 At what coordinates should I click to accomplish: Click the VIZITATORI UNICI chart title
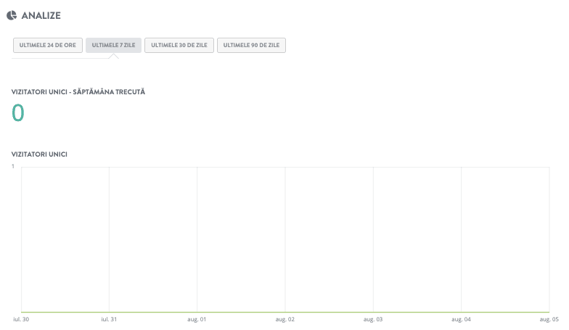pyautogui.click(x=39, y=154)
